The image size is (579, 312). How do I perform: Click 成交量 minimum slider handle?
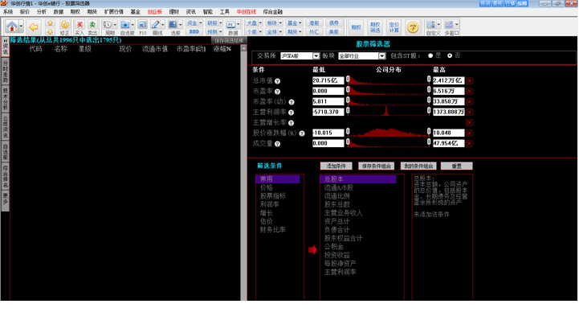pos(348,142)
